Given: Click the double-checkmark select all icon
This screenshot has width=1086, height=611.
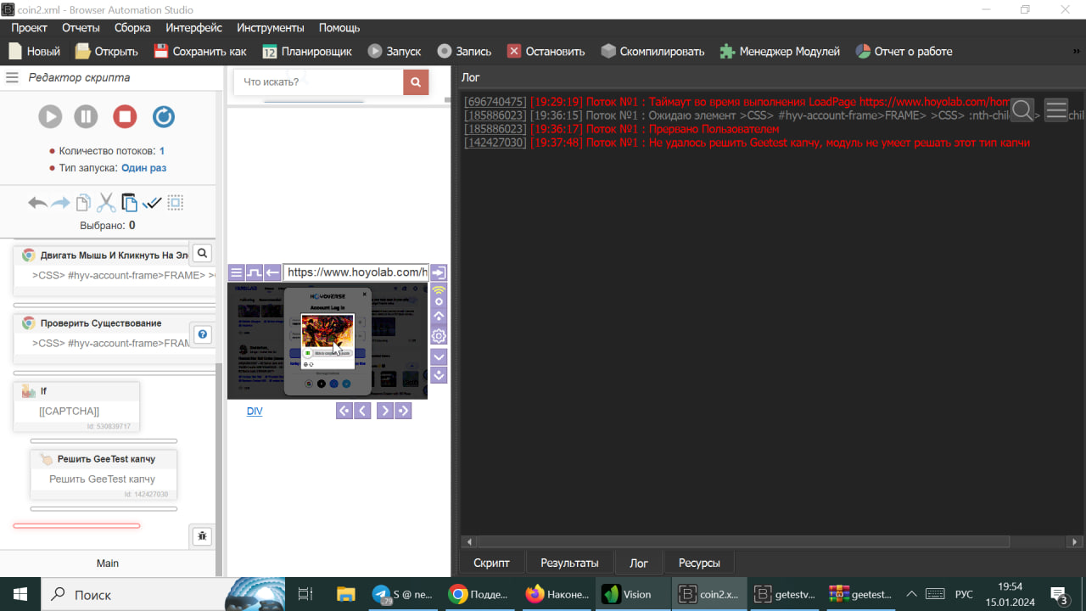Looking at the screenshot, I should (x=152, y=203).
